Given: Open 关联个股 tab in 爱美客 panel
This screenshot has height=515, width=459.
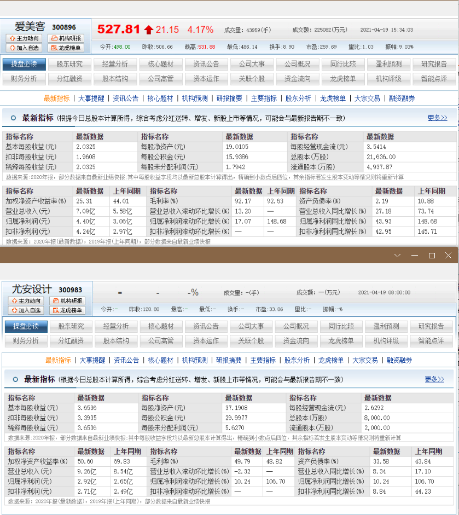Looking at the screenshot, I should [x=252, y=79].
